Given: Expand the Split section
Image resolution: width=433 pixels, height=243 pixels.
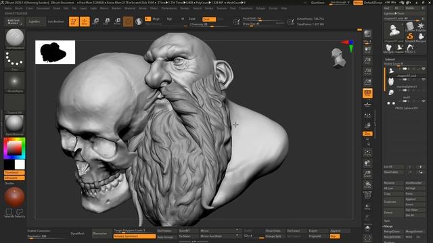Looking at the screenshot, I should click(387, 221).
